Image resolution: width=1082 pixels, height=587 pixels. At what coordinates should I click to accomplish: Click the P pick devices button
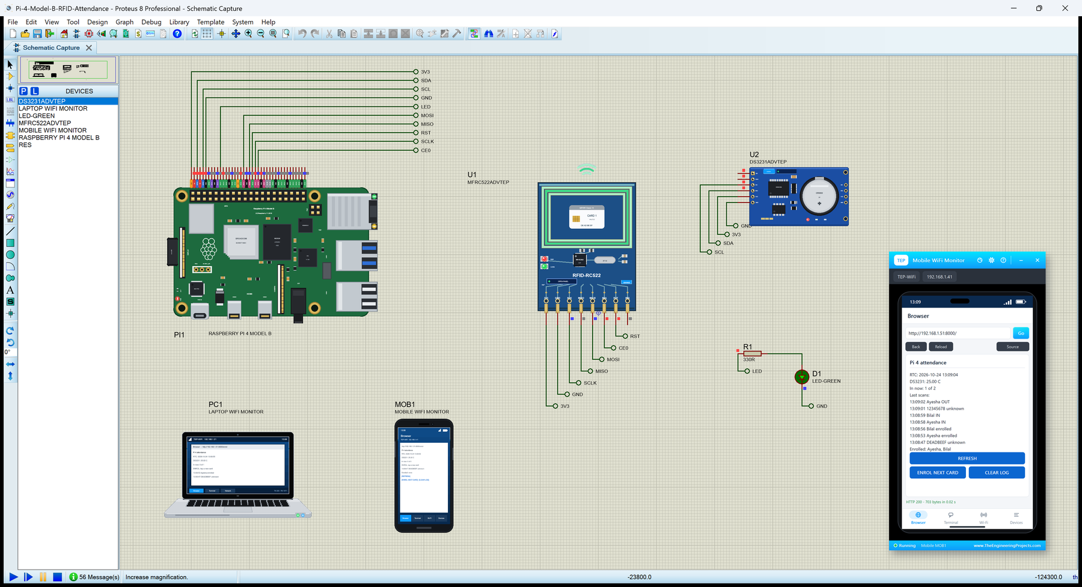click(x=23, y=91)
